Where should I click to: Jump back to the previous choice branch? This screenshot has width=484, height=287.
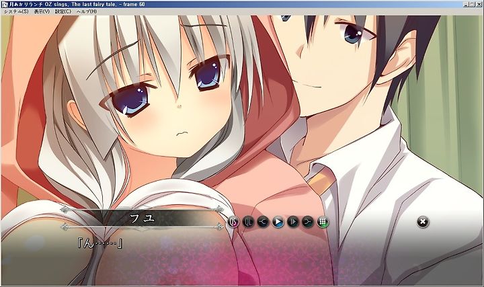[x=263, y=222]
